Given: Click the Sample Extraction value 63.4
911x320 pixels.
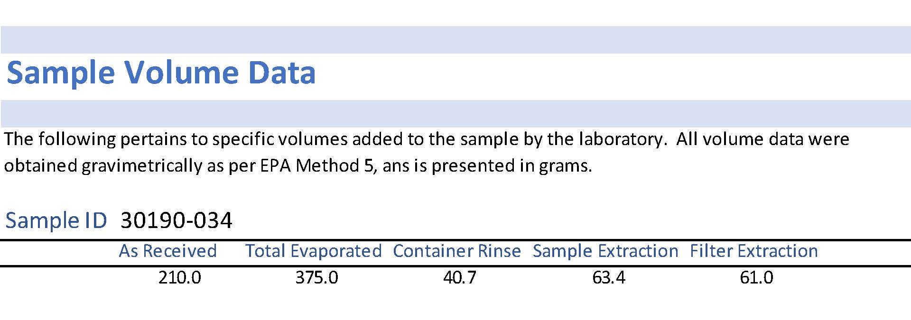Looking at the screenshot, I should click(609, 278).
